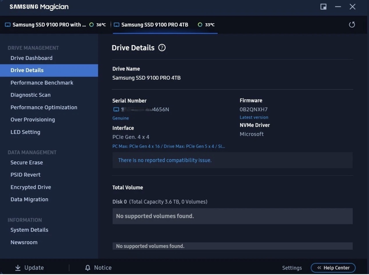The height and width of the screenshot is (275, 369).
Task: Select Drive Details in the sidebar
Action: (49, 70)
